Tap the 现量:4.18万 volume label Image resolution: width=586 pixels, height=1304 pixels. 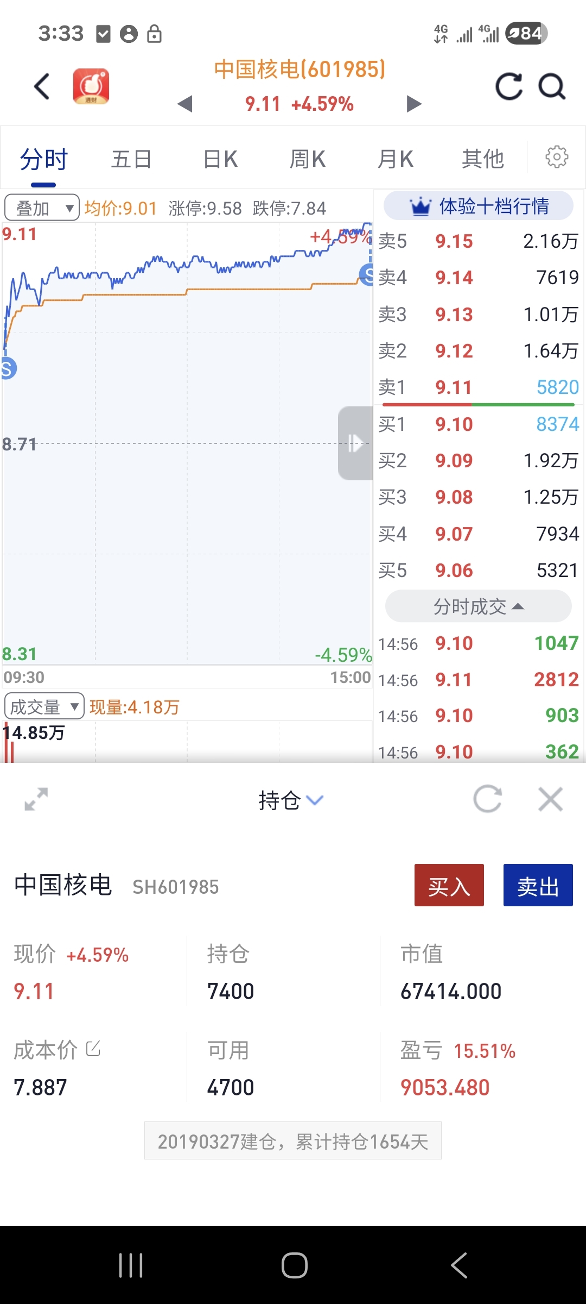[134, 707]
